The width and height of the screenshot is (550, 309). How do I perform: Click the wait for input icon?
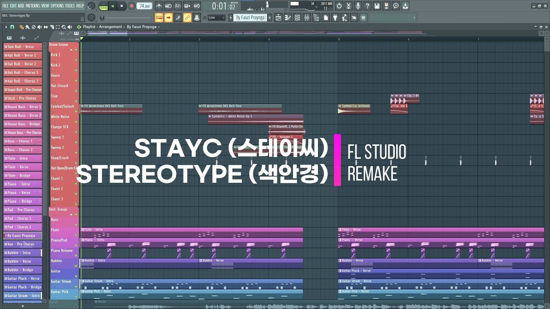click(x=168, y=6)
